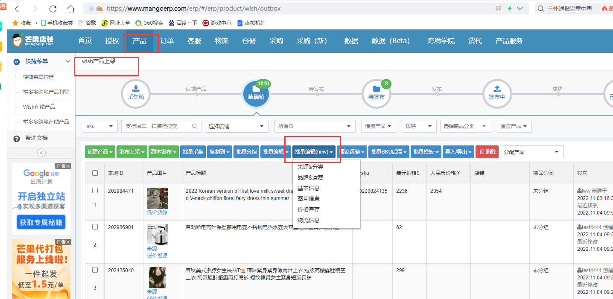Open the browser home page icon
This screenshot has height=299, width=613.
tap(71, 9)
